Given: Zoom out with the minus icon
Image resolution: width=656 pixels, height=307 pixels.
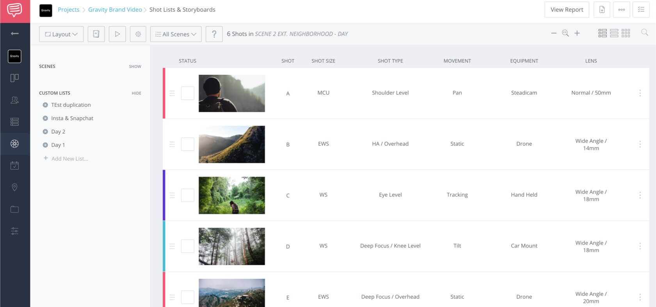Looking at the screenshot, I should [x=554, y=34].
